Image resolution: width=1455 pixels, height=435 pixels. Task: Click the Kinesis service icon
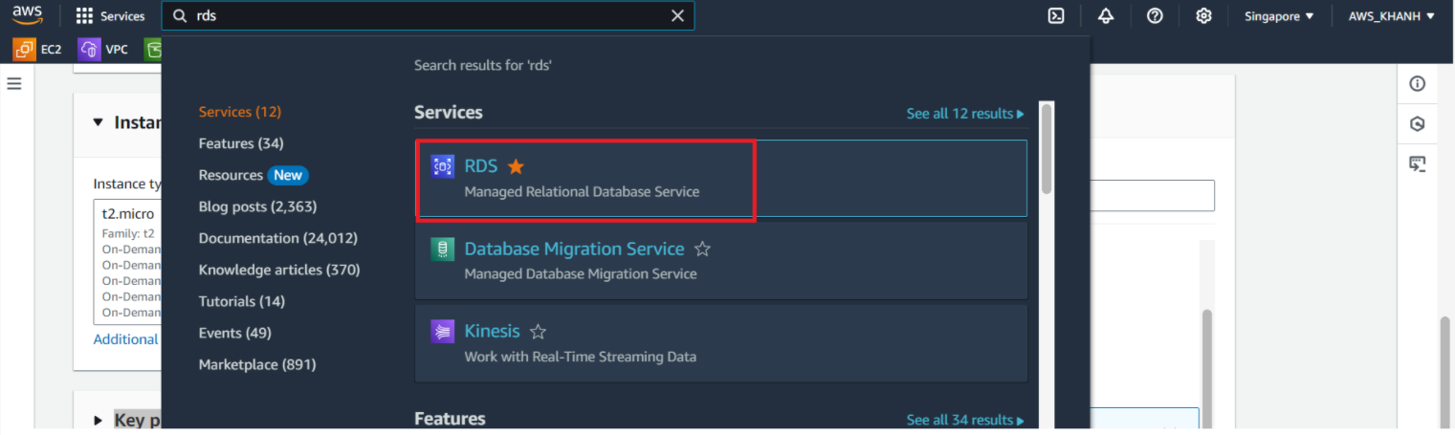click(442, 332)
